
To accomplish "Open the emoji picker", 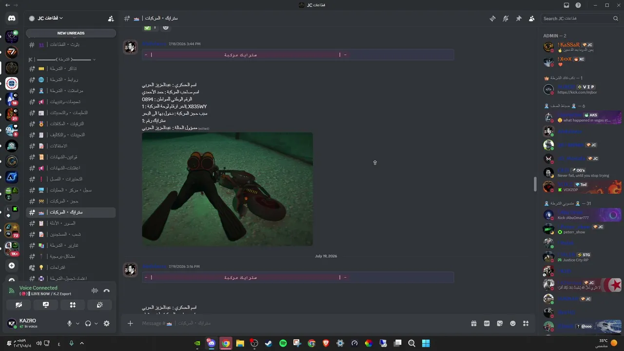I will click(513, 323).
